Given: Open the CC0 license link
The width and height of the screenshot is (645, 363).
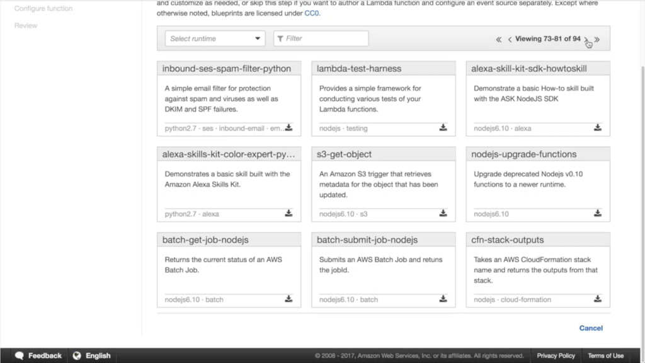Looking at the screenshot, I should 311,13.
